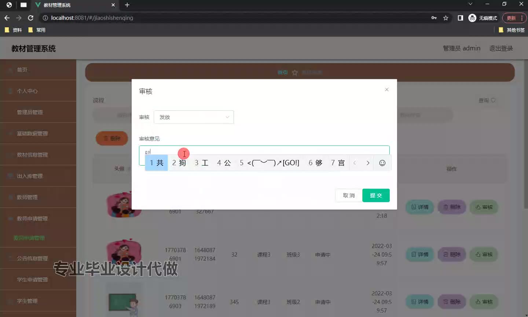This screenshot has width=528, height=317.
Task: Expand 学生申请管理 sidebar menu
Action: (x=38, y=280)
